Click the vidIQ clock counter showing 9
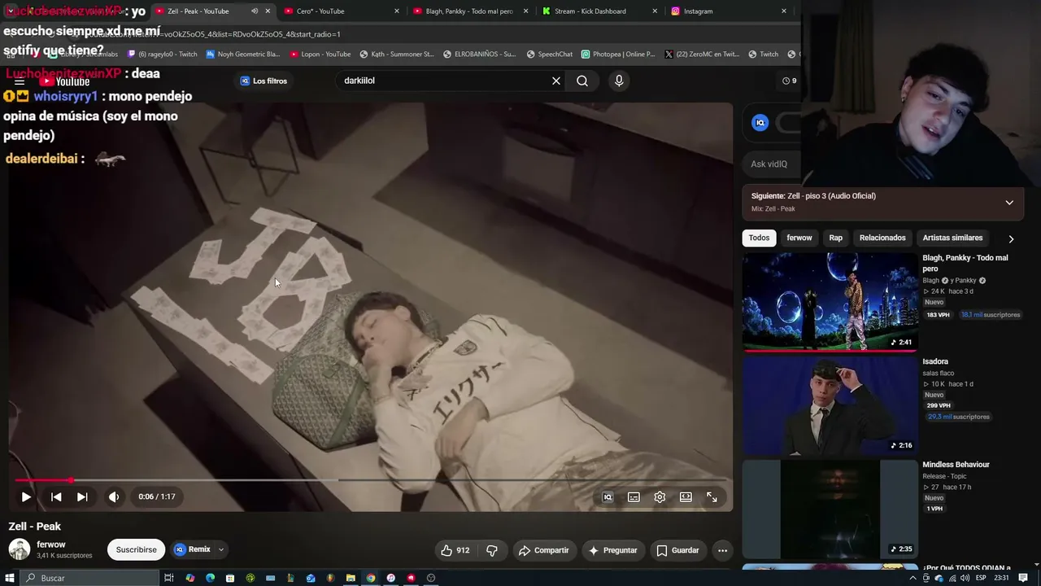This screenshot has width=1041, height=586. click(x=789, y=81)
